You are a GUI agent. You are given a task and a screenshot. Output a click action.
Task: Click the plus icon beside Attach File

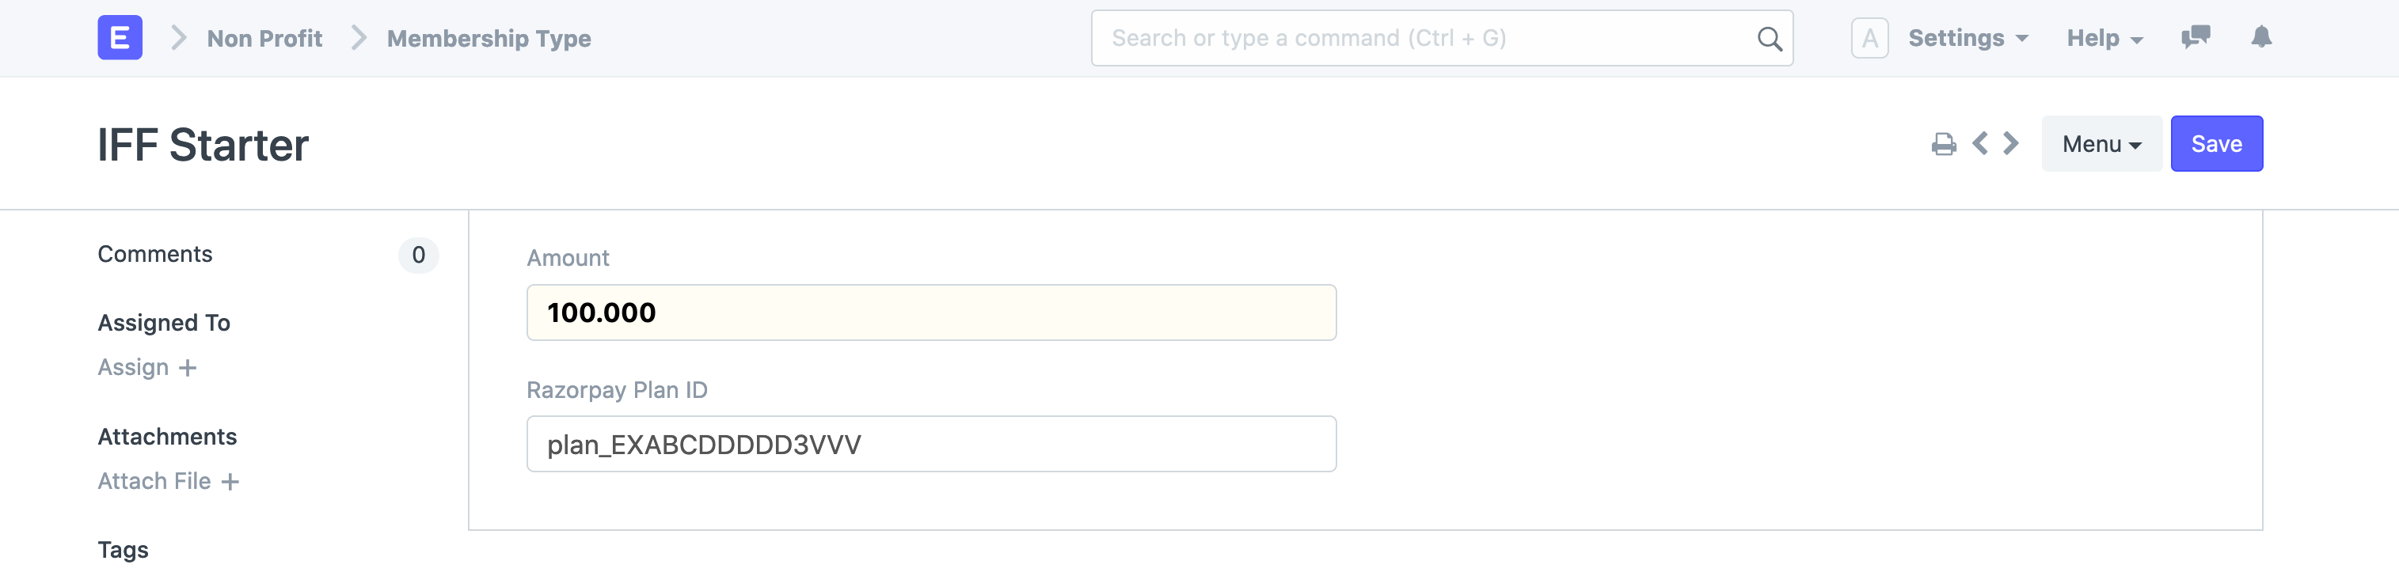click(x=230, y=482)
